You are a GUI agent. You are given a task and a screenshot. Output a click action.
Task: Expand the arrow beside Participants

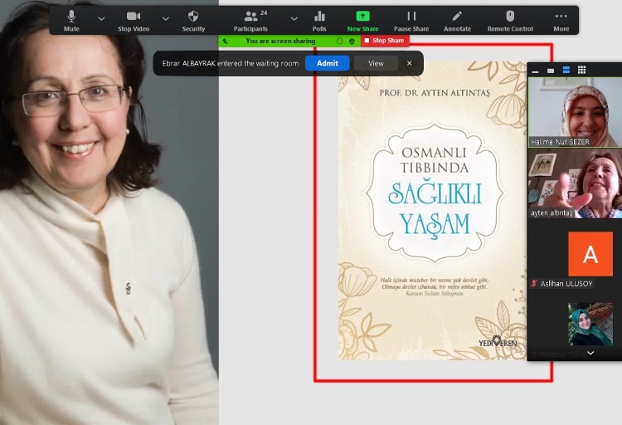(294, 18)
